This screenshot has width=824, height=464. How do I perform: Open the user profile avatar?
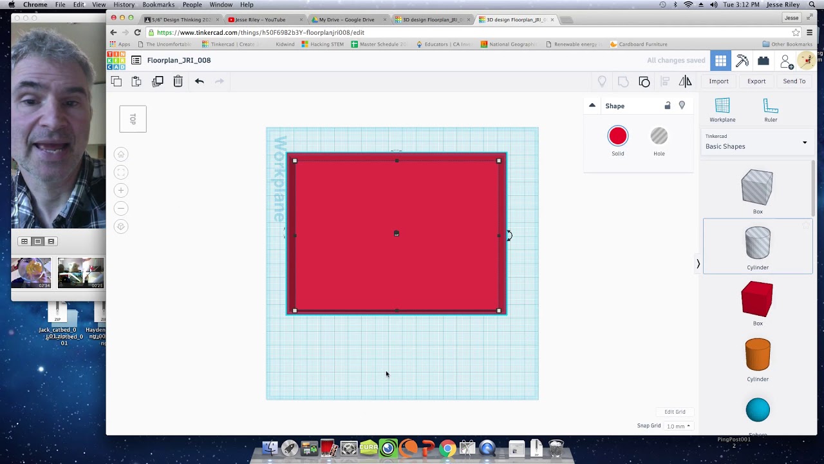pyautogui.click(x=806, y=61)
